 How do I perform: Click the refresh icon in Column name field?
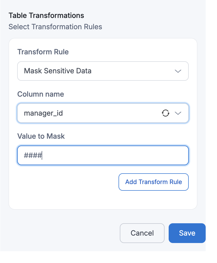166,113
